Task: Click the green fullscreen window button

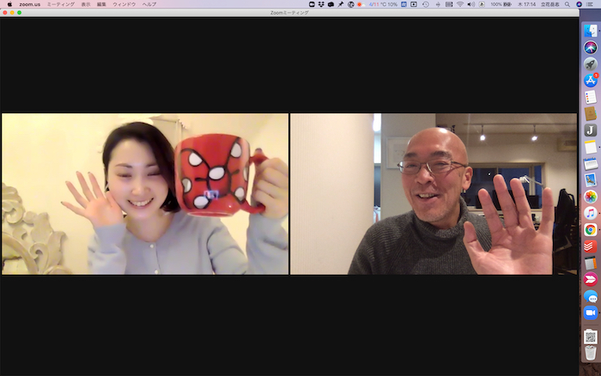Action: click(x=19, y=13)
